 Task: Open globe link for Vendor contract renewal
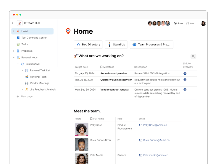point(185,90)
